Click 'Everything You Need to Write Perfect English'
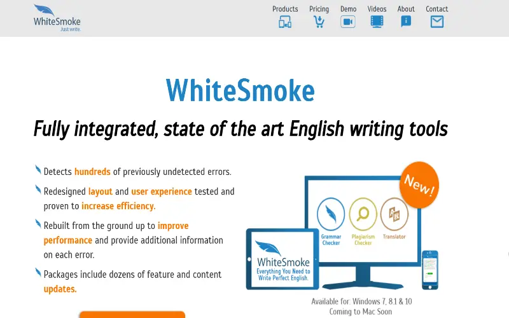This screenshot has width=509, height=318. (283, 275)
